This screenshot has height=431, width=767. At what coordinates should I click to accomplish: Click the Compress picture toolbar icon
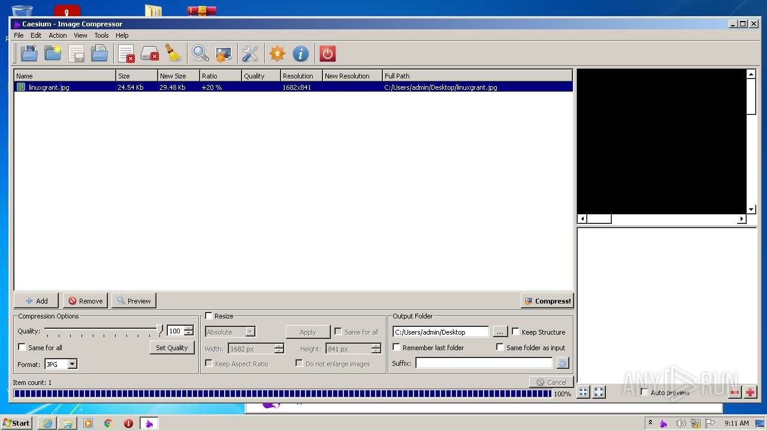pyautogui.click(x=224, y=54)
